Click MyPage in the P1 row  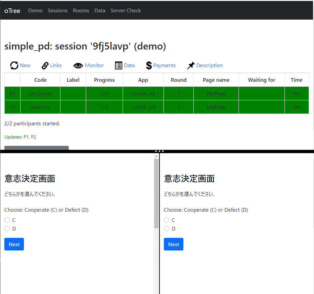(x=216, y=94)
